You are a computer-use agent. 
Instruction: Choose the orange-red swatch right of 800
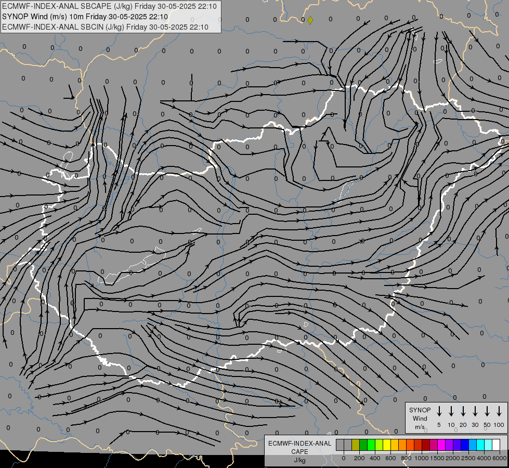click(x=410, y=445)
